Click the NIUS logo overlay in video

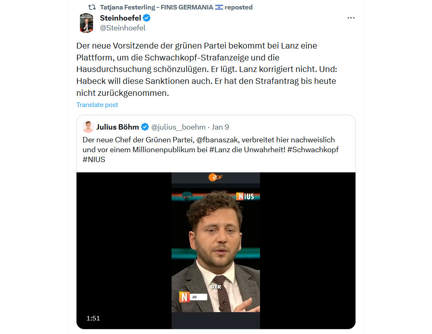[245, 196]
